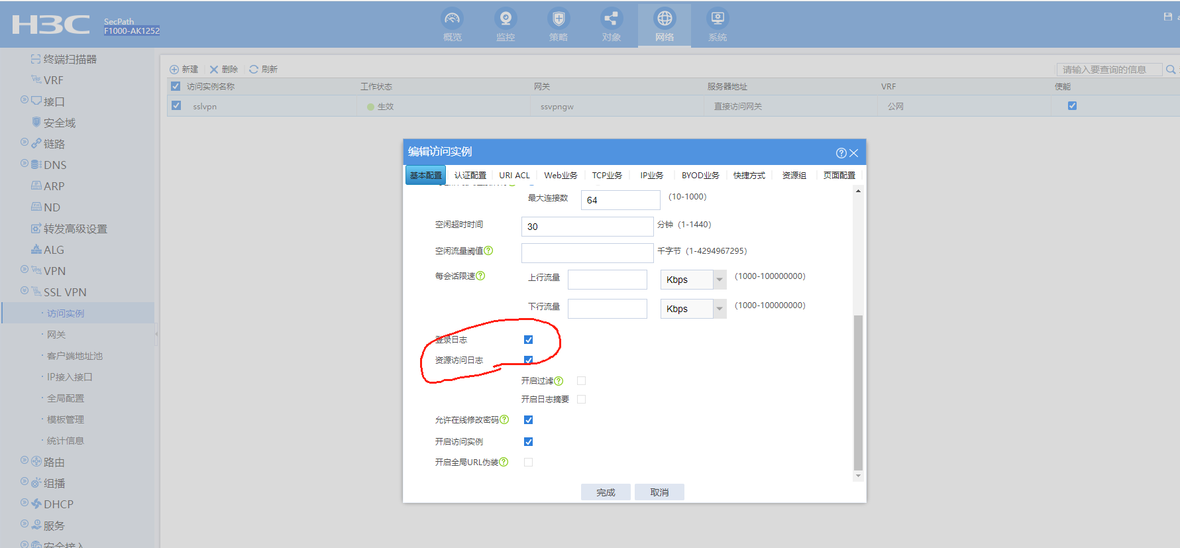The height and width of the screenshot is (548, 1180).
Task: Click the 最大连接数 input field
Action: coord(621,200)
